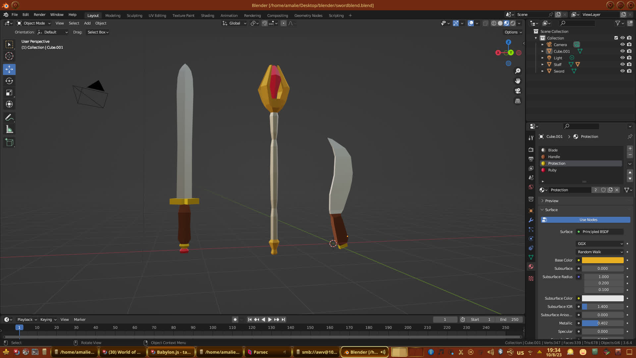This screenshot has width=636, height=358.
Task: Select the Ruby material slot
Action: pos(552,170)
